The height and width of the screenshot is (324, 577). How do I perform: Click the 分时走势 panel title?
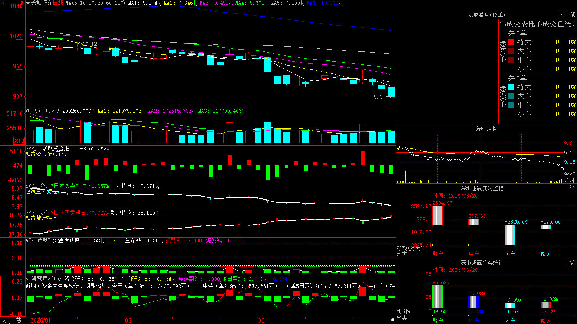click(x=486, y=129)
